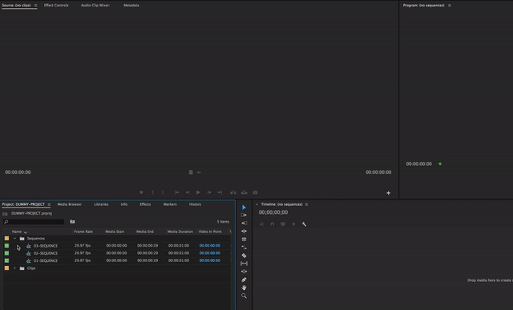This screenshot has width=513, height=310.
Task: Select the Rolling Edit tool
Action: (x=244, y=240)
